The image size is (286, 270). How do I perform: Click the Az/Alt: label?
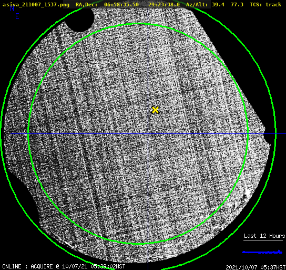click(x=197, y=4)
